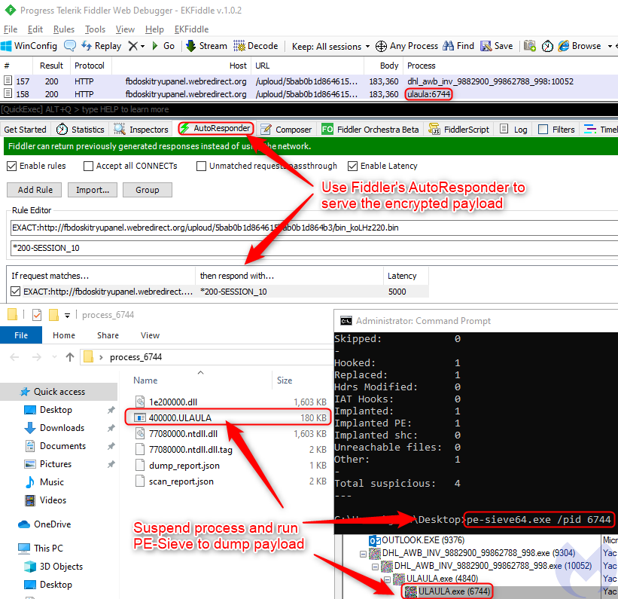The image size is (618, 599).
Task: Click the Any Process target icon
Action: point(381,46)
